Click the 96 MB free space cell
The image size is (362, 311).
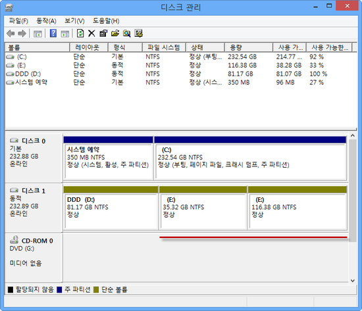(x=286, y=83)
